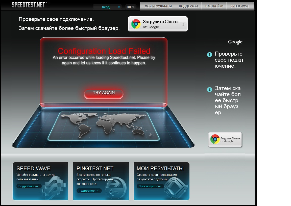This screenshot has height=206, width=291.
Task: Switch to the SPEED WAVE tab
Action: (x=240, y=6)
